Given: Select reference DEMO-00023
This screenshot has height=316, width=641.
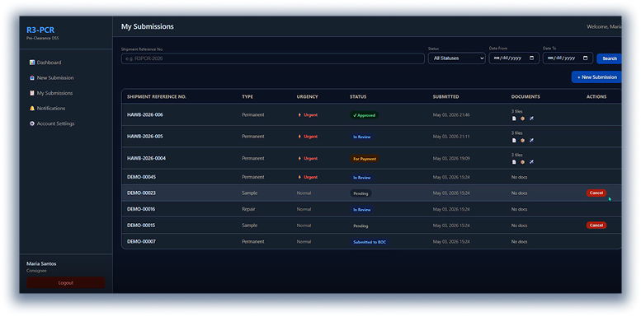Looking at the screenshot, I should pyautogui.click(x=141, y=193).
